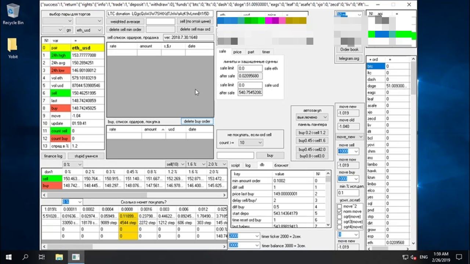Open the Windows notification center

(459, 257)
